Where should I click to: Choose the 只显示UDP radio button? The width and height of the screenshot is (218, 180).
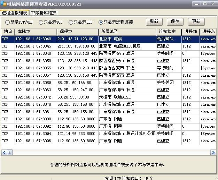point(80,22)
